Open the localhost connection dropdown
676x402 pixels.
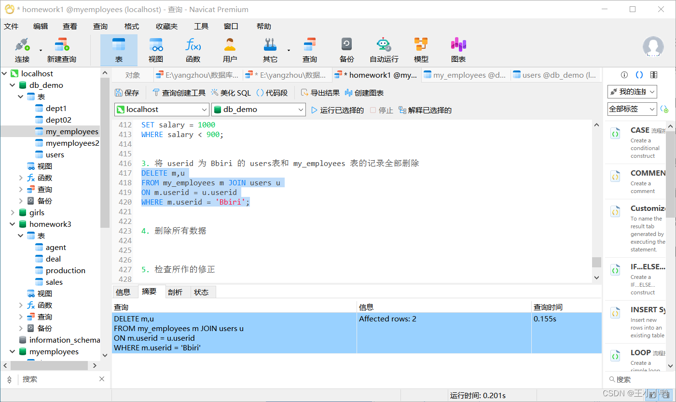pos(162,110)
